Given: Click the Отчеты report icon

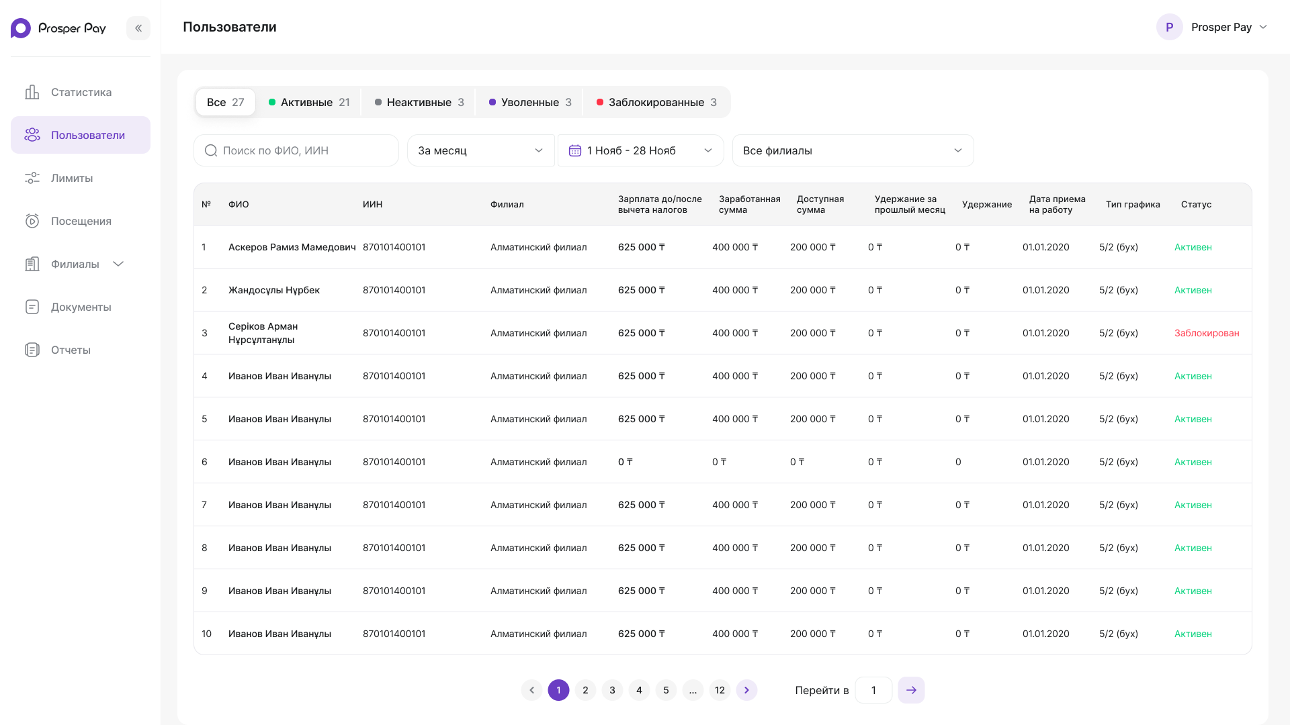Looking at the screenshot, I should pos(32,350).
